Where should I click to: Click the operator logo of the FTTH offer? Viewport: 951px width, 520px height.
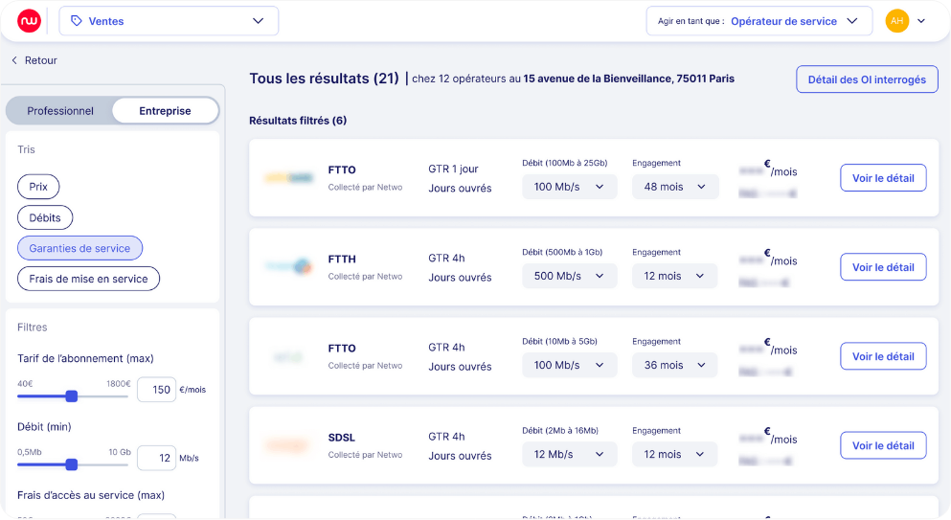click(288, 266)
